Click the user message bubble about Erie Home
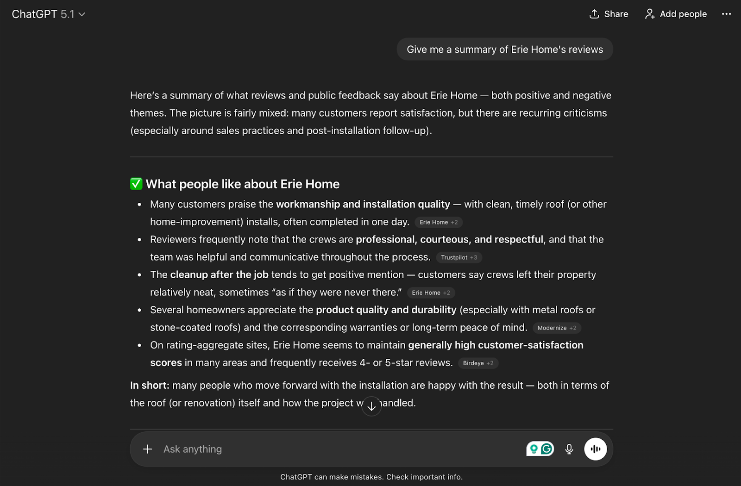Image resolution: width=741 pixels, height=486 pixels. pos(505,50)
